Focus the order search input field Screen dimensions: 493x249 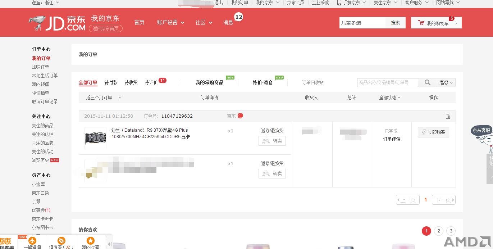click(x=388, y=83)
